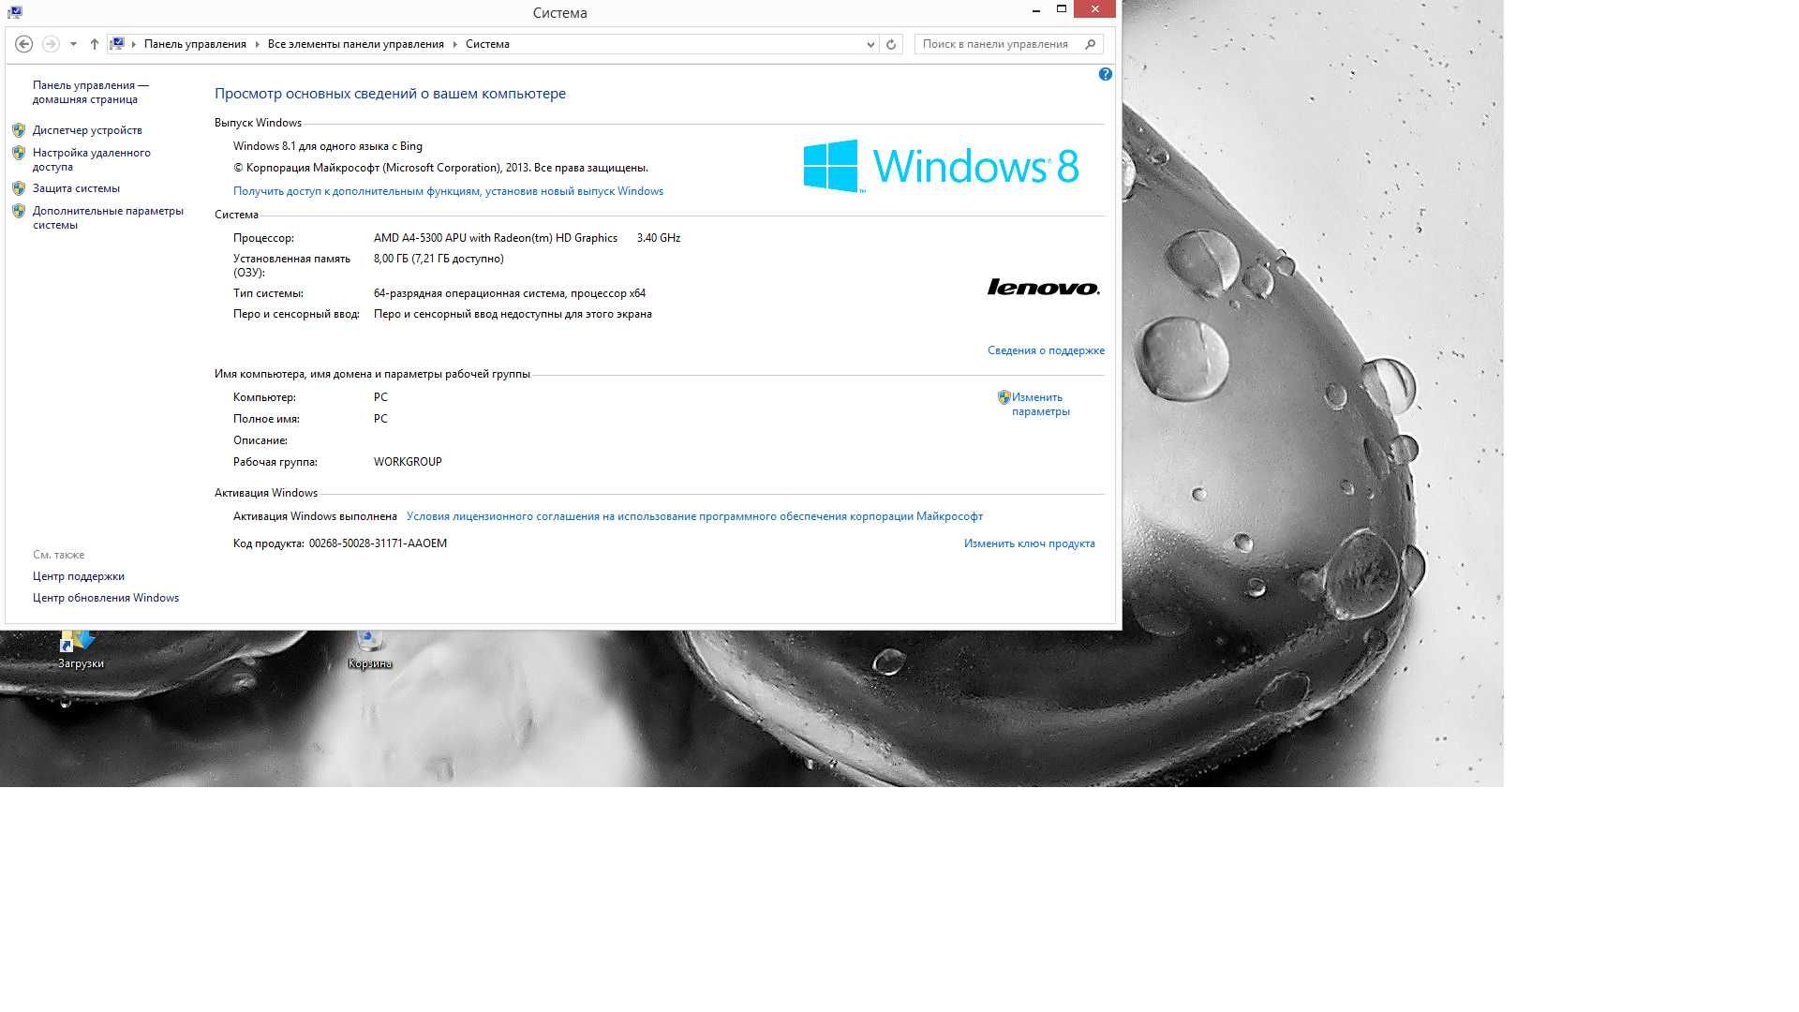
Task: Open 'Защита системы' link
Action: point(76,188)
